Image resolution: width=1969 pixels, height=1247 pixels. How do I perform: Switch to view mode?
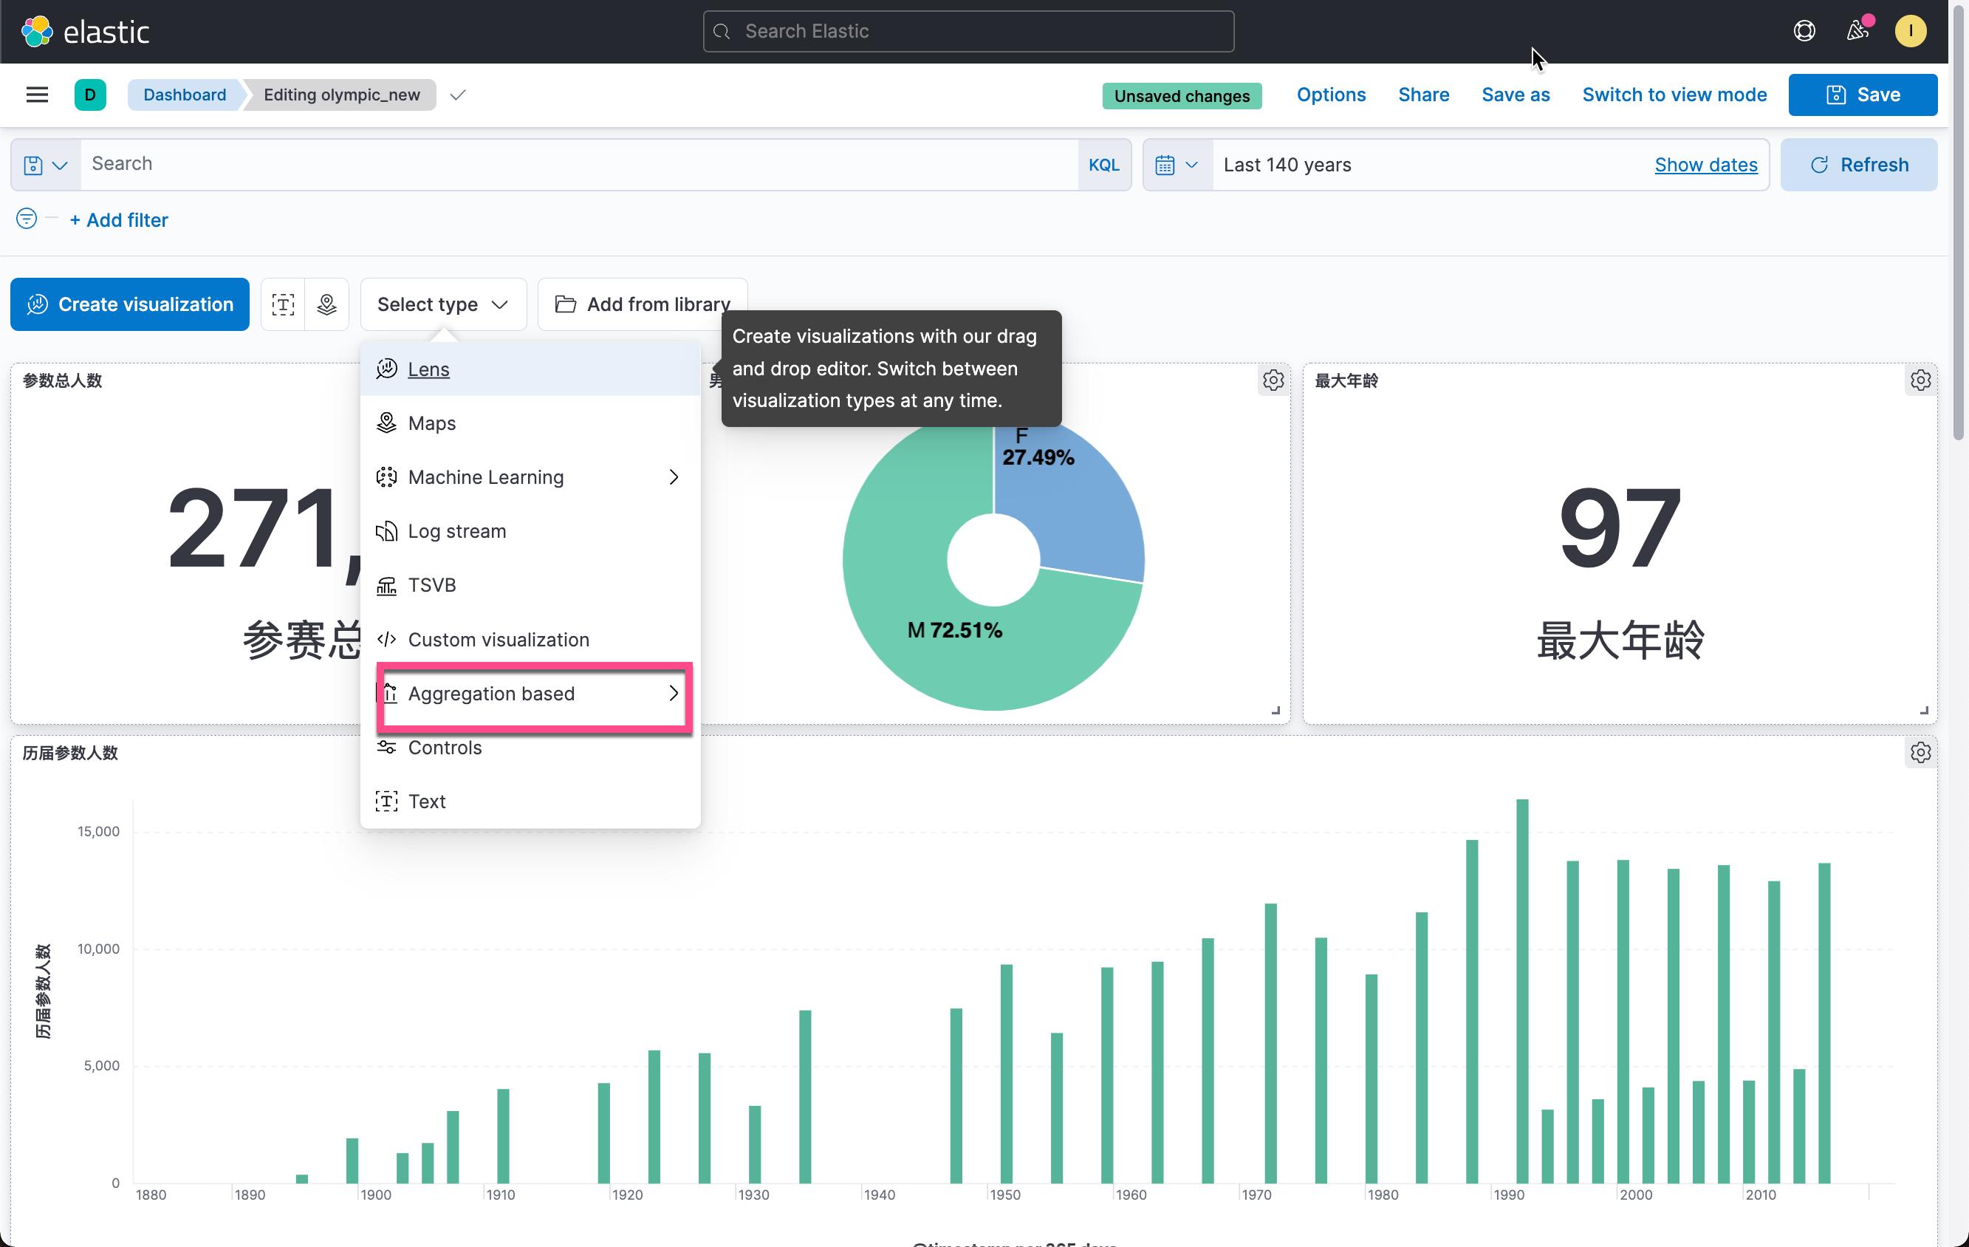pos(1674,95)
